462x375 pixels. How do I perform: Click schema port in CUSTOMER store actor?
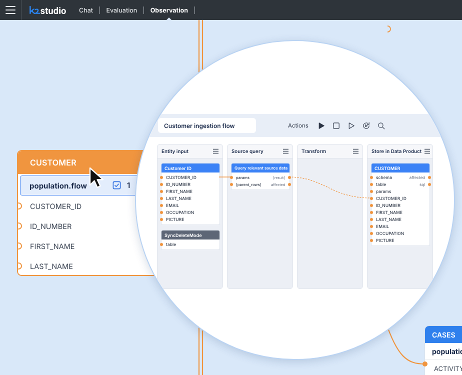click(x=371, y=177)
